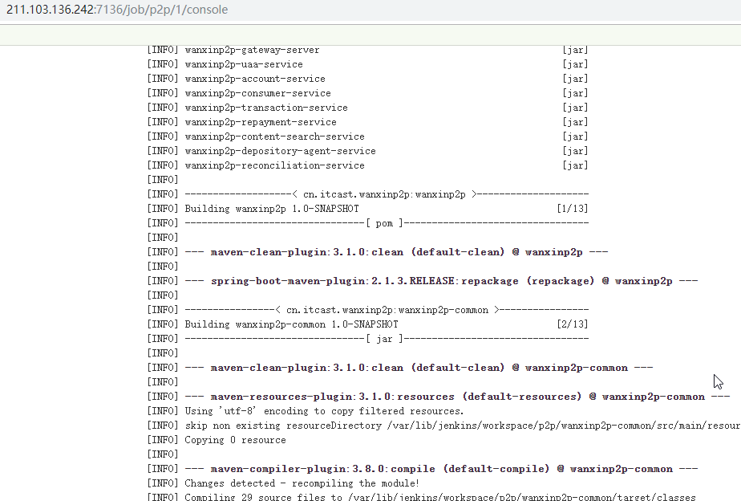This screenshot has width=741, height=501.
Task: Click the Changes detected recompiling line
Action: click(283, 483)
